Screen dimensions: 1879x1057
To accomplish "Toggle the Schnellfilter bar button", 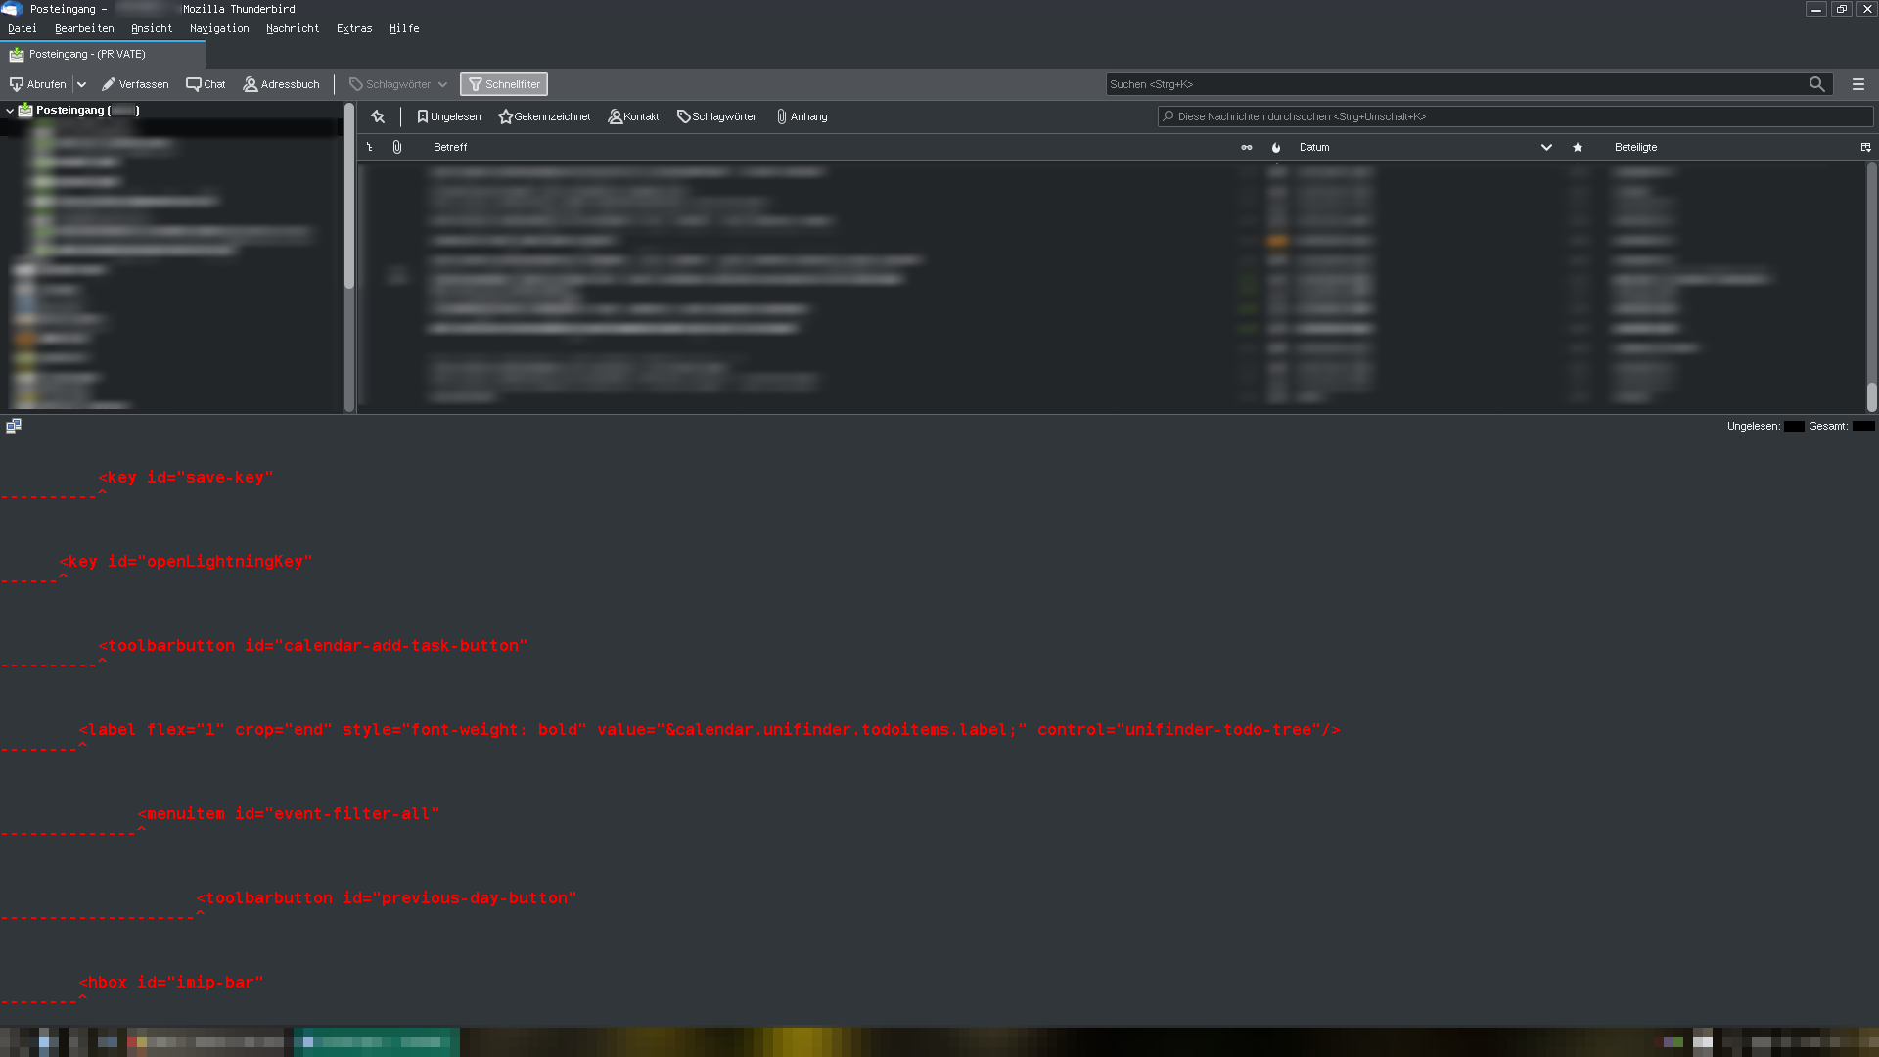I will 504,84.
